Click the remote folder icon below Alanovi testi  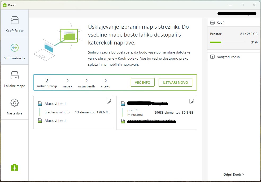coord(40,121)
